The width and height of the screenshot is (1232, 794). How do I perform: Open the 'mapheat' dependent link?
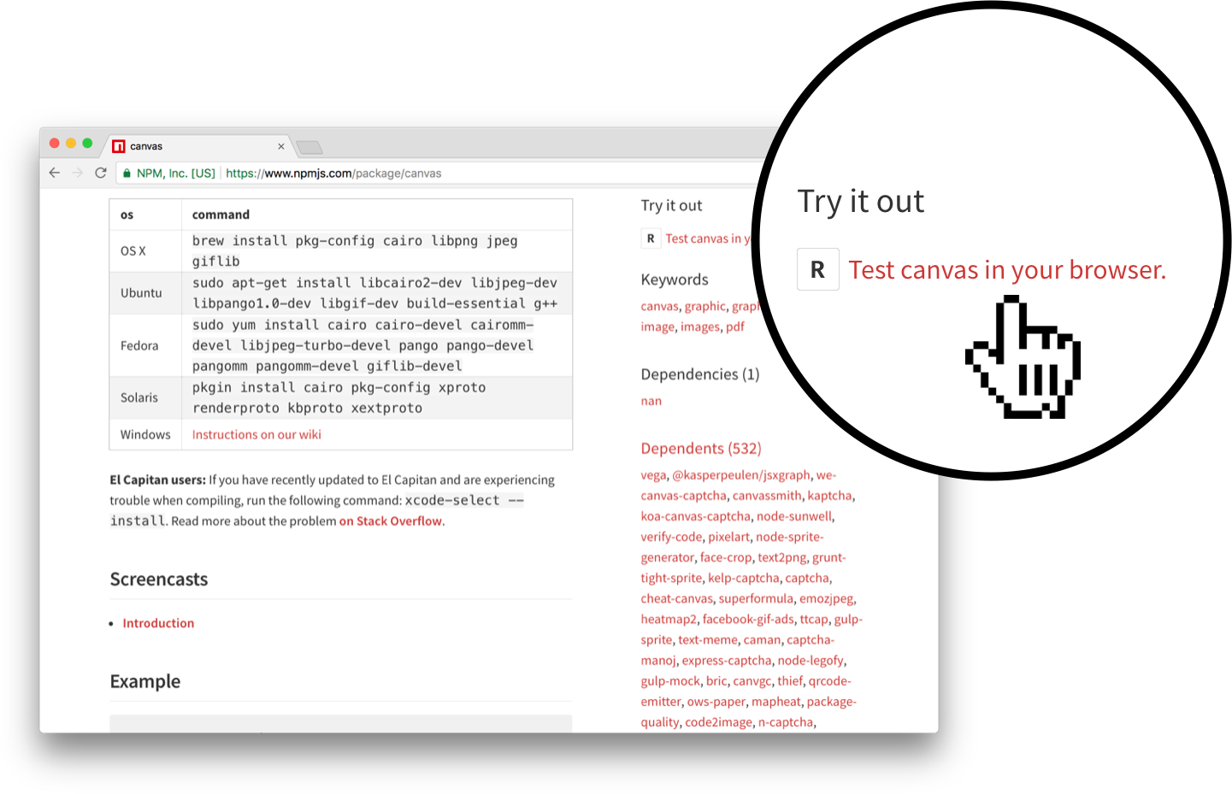(776, 701)
